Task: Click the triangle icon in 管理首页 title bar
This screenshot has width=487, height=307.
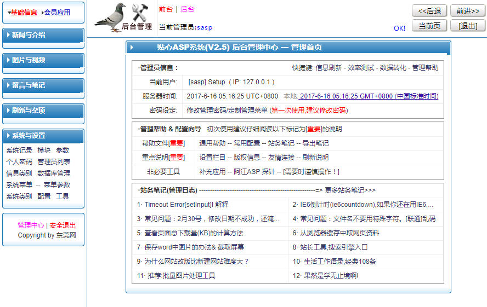Action: click(x=132, y=48)
